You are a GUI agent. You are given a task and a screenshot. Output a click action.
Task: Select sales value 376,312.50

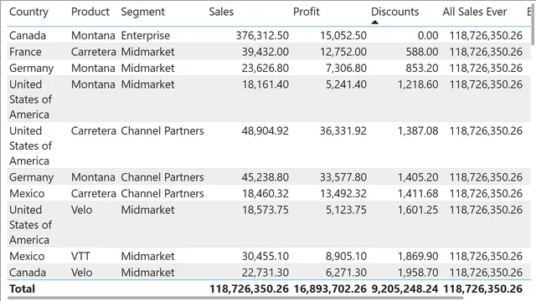click(262, 35)
